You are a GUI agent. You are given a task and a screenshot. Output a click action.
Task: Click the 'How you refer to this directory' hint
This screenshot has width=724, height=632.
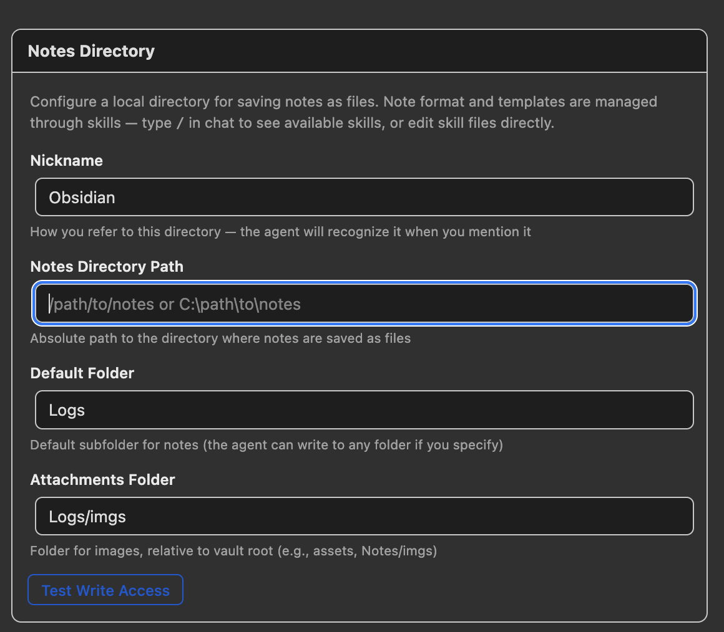(x=280, y=232)
